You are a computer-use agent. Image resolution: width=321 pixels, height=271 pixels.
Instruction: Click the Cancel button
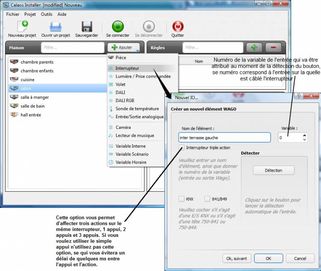(x=300, y=258)
